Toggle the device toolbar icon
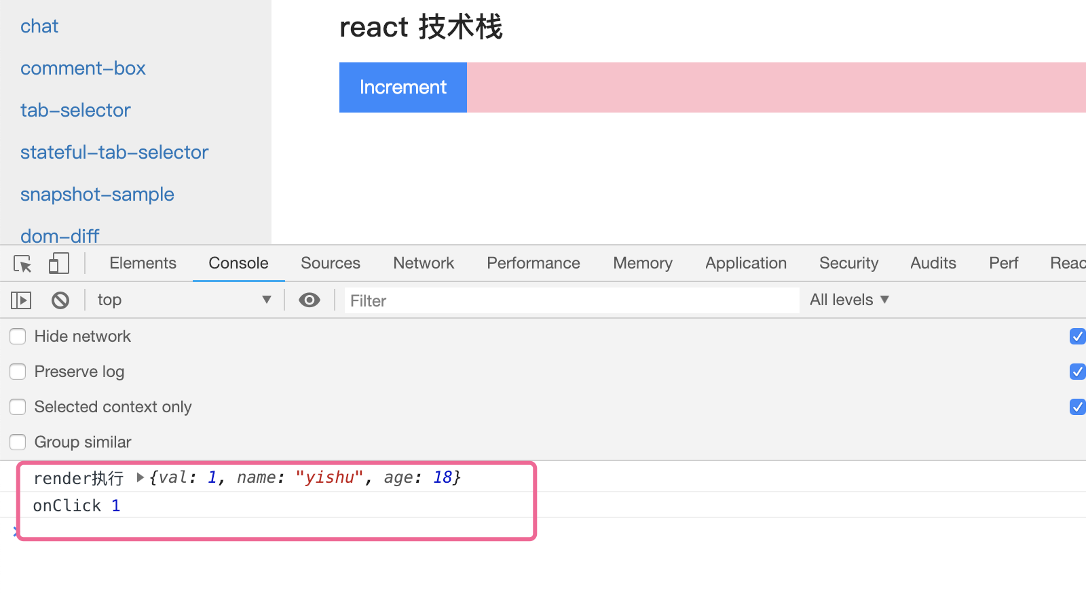 click(59, 263)
